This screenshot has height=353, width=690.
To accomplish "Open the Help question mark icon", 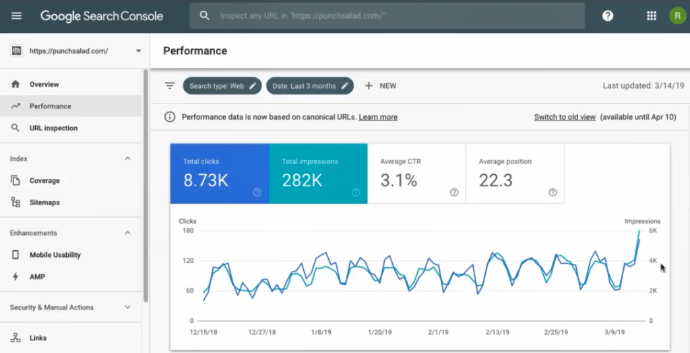I will click(608, 16).
